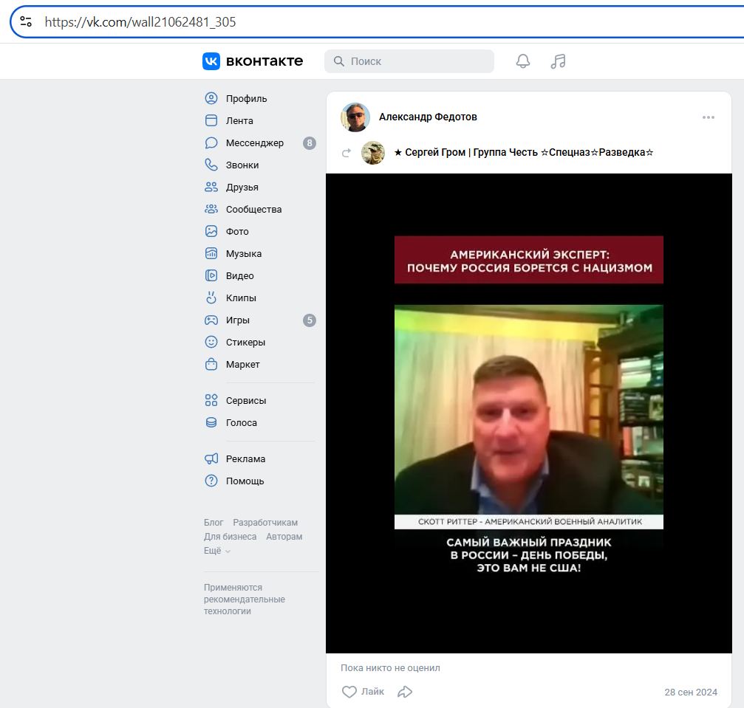Open the Клипы sidebar icon
This screenshot has width=744, height=708.
[212, 298]
